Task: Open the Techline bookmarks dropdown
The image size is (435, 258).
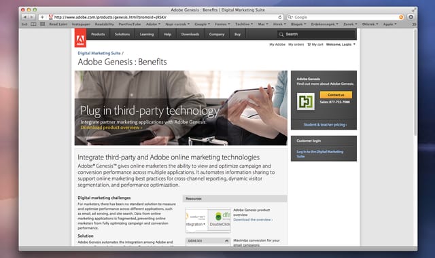Action: [x=244, y=24]
